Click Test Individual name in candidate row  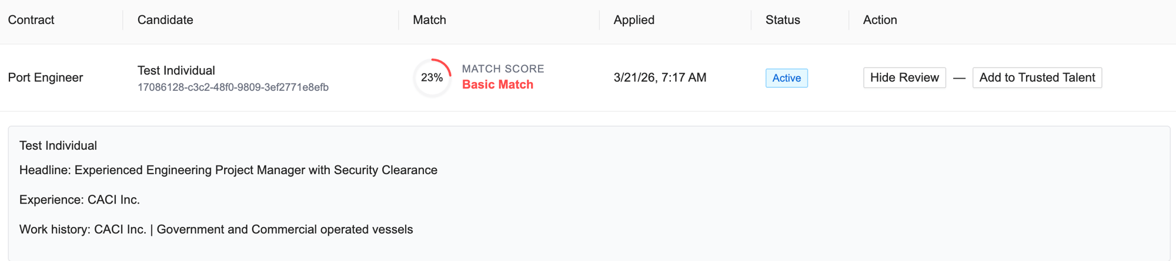point(176,70)
